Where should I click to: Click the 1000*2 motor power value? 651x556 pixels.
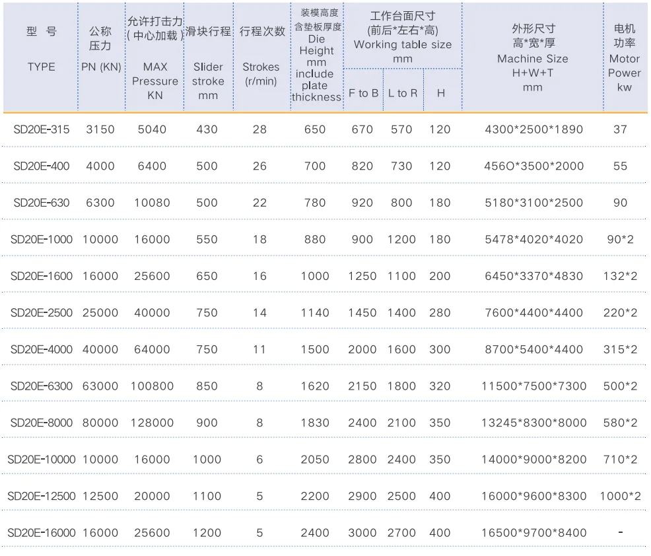point(620,496)
